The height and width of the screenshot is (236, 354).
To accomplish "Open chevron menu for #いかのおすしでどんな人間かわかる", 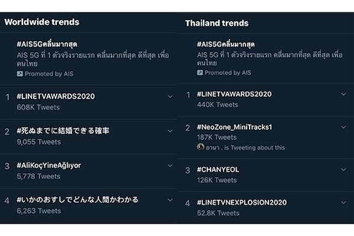I will (x=170, y=201).
